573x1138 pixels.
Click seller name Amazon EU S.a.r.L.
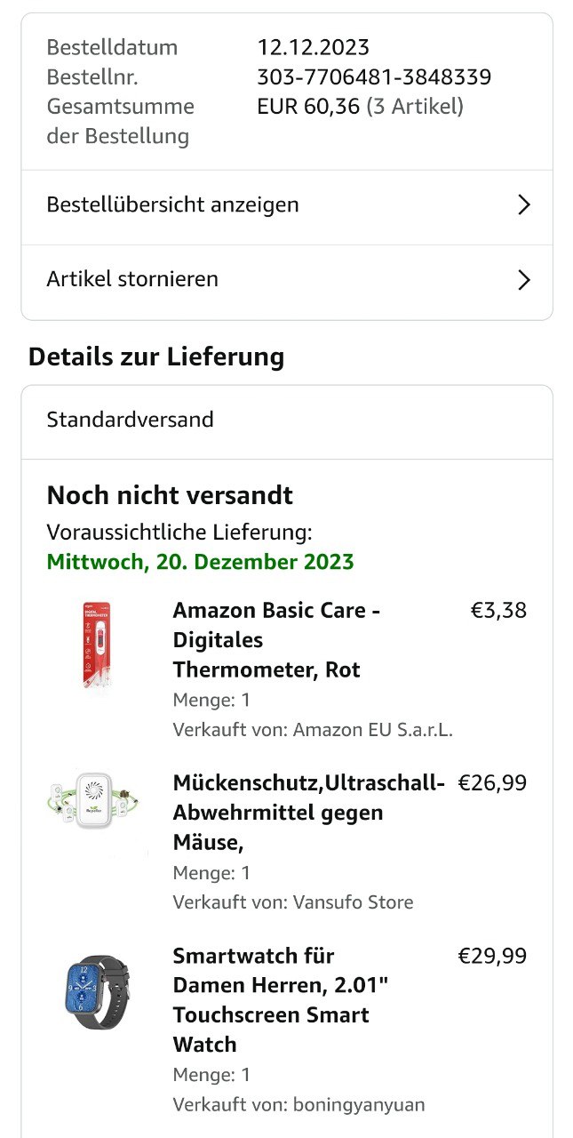pos(372,730)
